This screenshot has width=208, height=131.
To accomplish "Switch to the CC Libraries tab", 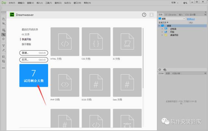I will [171, 15].
